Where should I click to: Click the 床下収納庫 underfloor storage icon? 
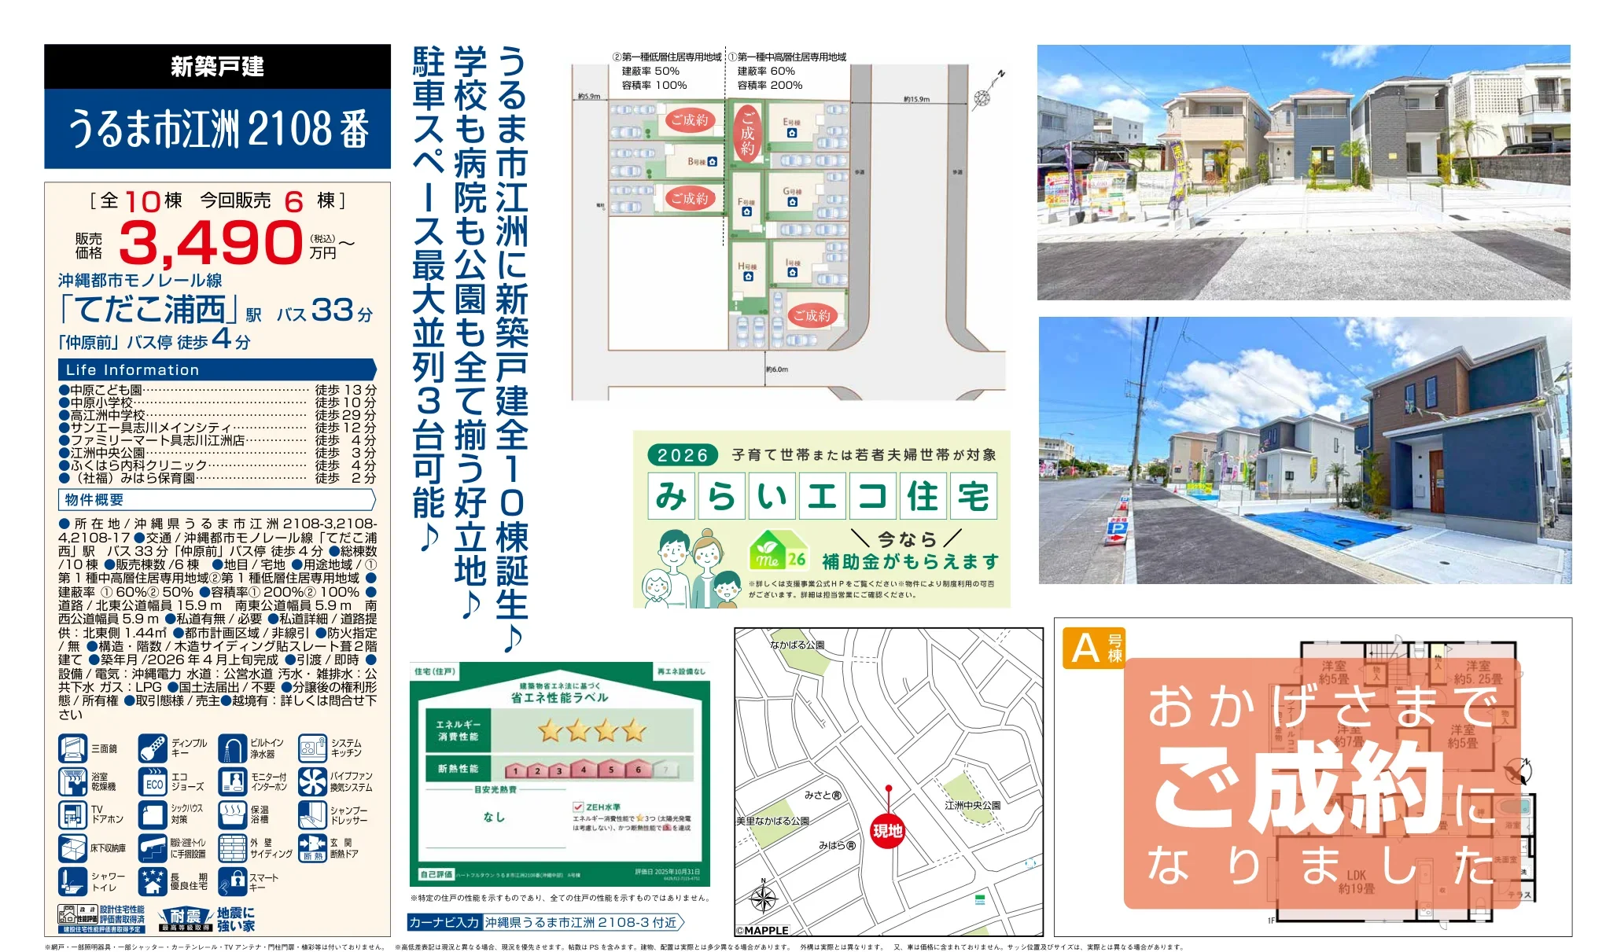[72, 848]
